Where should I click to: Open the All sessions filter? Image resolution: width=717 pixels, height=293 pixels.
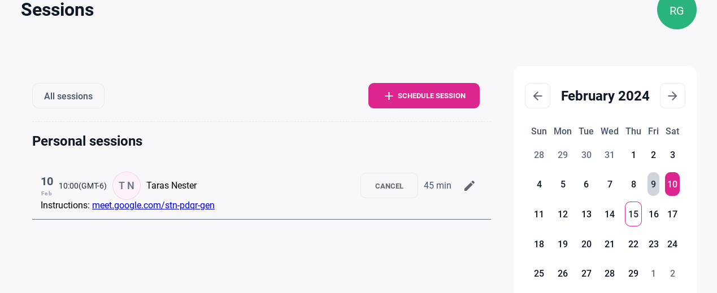tap(68, 96)
